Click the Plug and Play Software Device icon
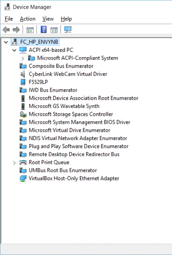This screenshot has width=172, height=255. pyautogui.click(x=23, y=146)
